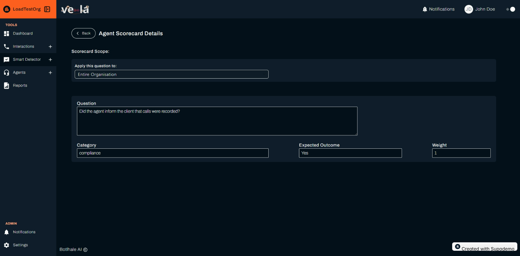This screenshot has height=256, width=520.
Task: Click the Interactions phone icon
Action: 7,47
